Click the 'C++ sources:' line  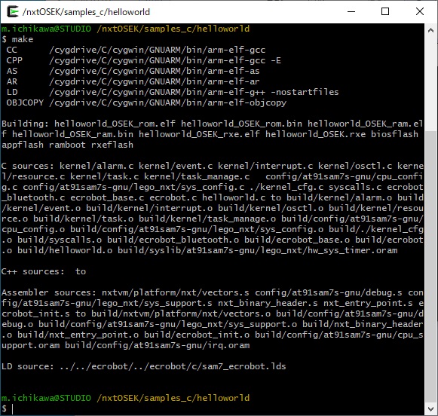click(x=44, y=271)
